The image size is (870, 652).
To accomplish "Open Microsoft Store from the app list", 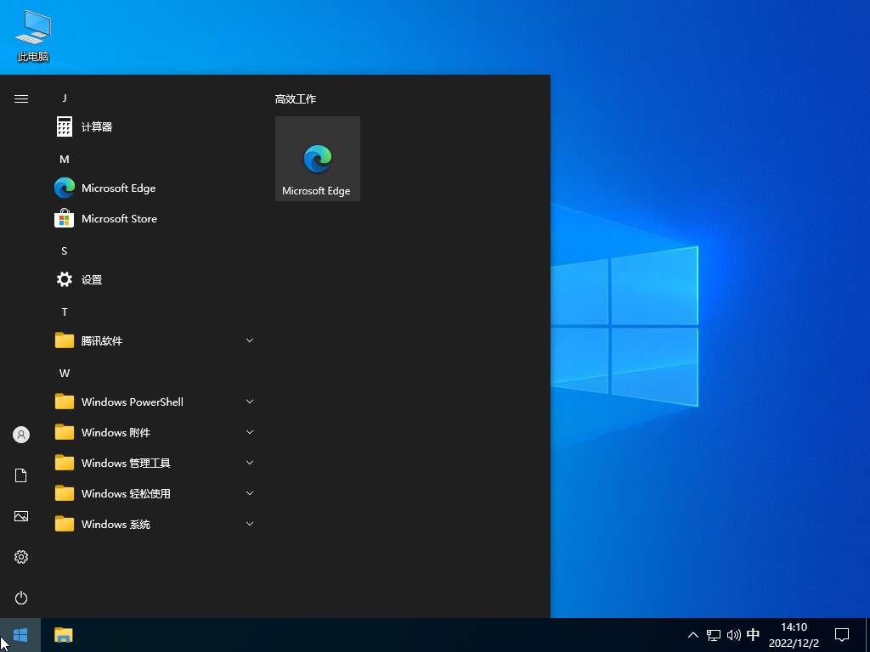I will click(119, 219).
